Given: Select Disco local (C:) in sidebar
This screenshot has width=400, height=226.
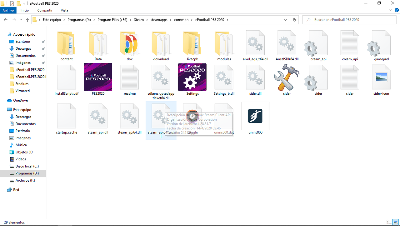Looking at the screenshot, I should pos(27,166).
